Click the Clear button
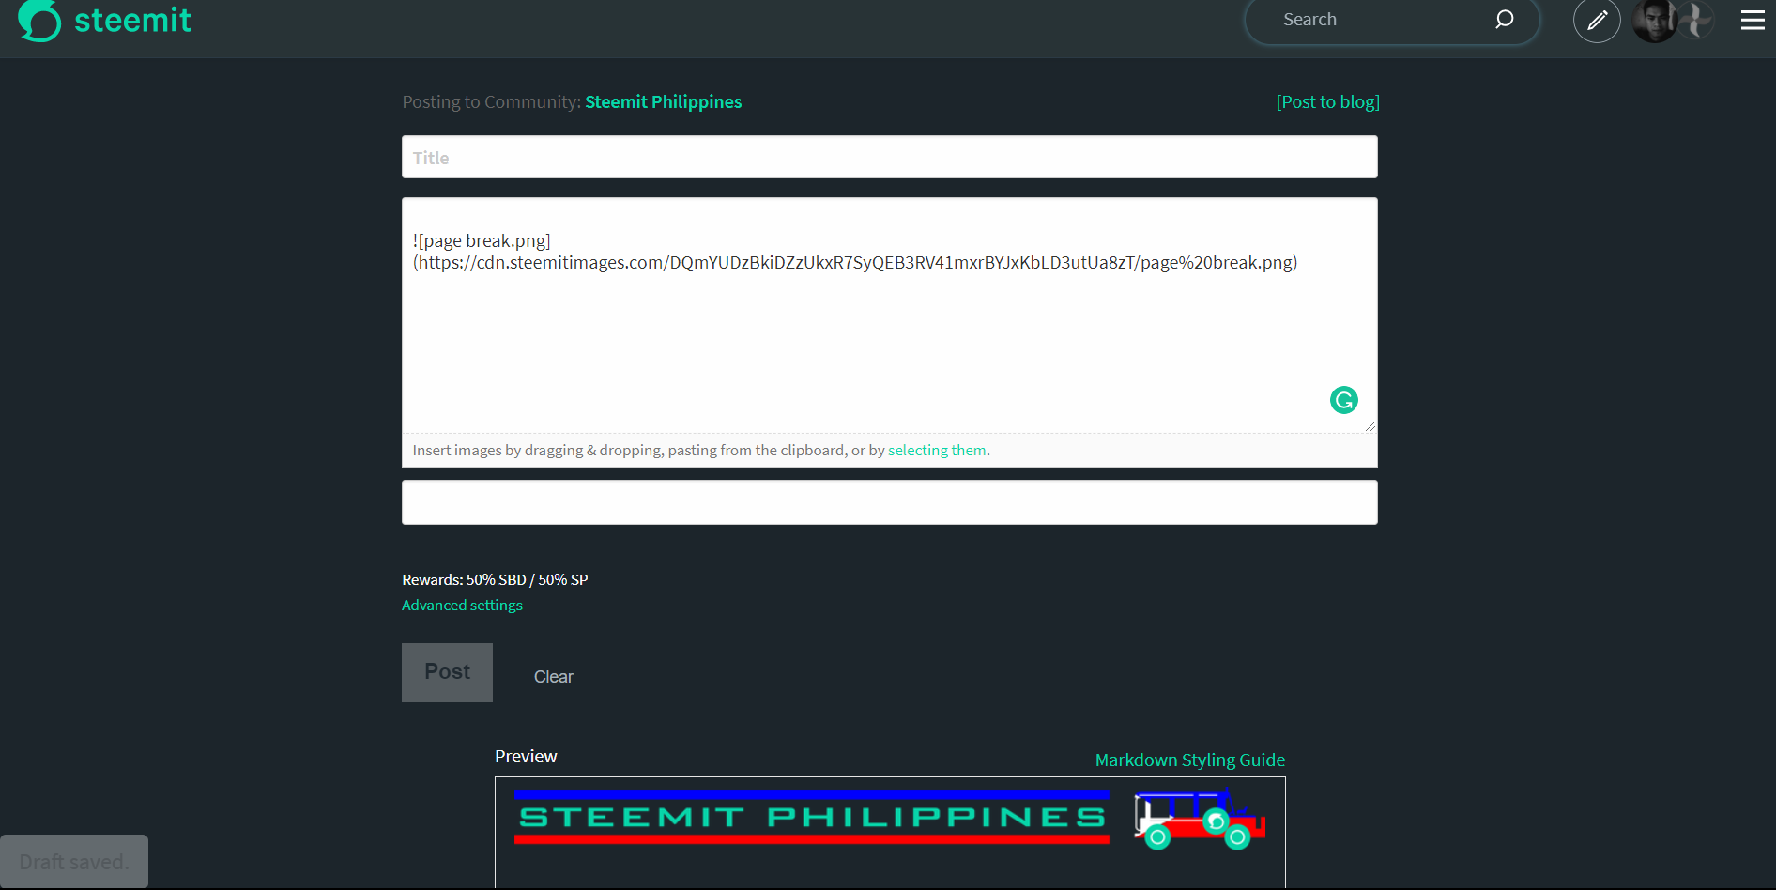This screenshot has width=1776, height=890. 554,677
